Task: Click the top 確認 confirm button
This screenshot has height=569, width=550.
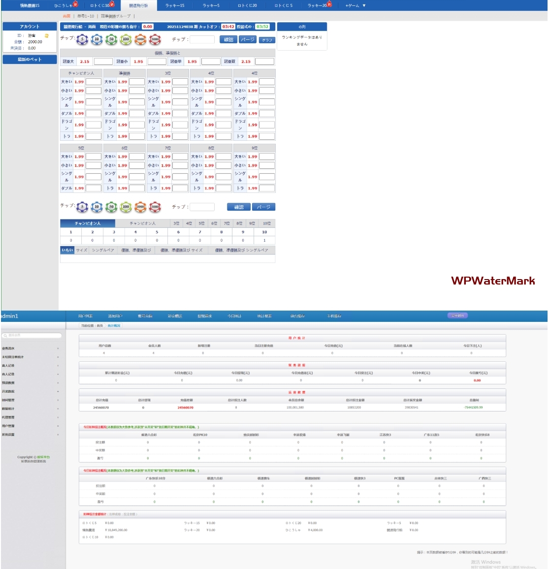Action: click(228, 40)
